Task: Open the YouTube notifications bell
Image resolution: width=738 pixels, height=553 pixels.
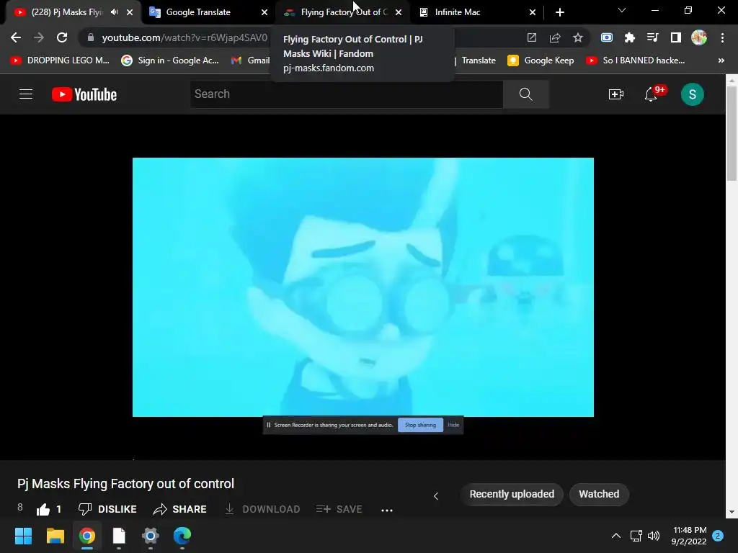Action: click(x=651, y=94)
